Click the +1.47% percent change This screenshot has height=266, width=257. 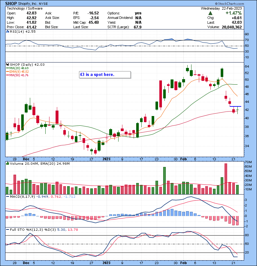click(x=234, y=13)
